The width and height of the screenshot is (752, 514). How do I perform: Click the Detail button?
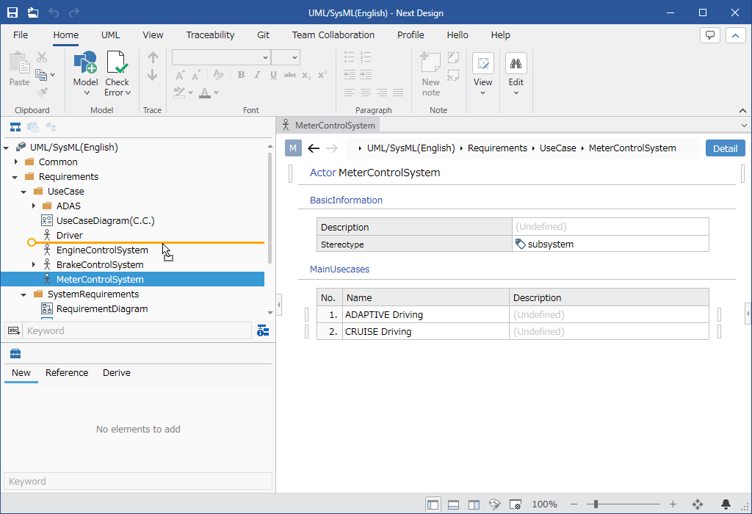[x=725, y=148]
